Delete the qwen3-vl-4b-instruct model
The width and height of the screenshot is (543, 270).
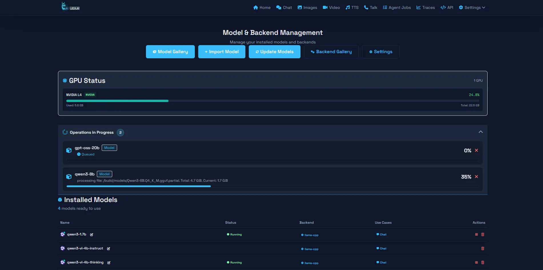pos(482,249)
